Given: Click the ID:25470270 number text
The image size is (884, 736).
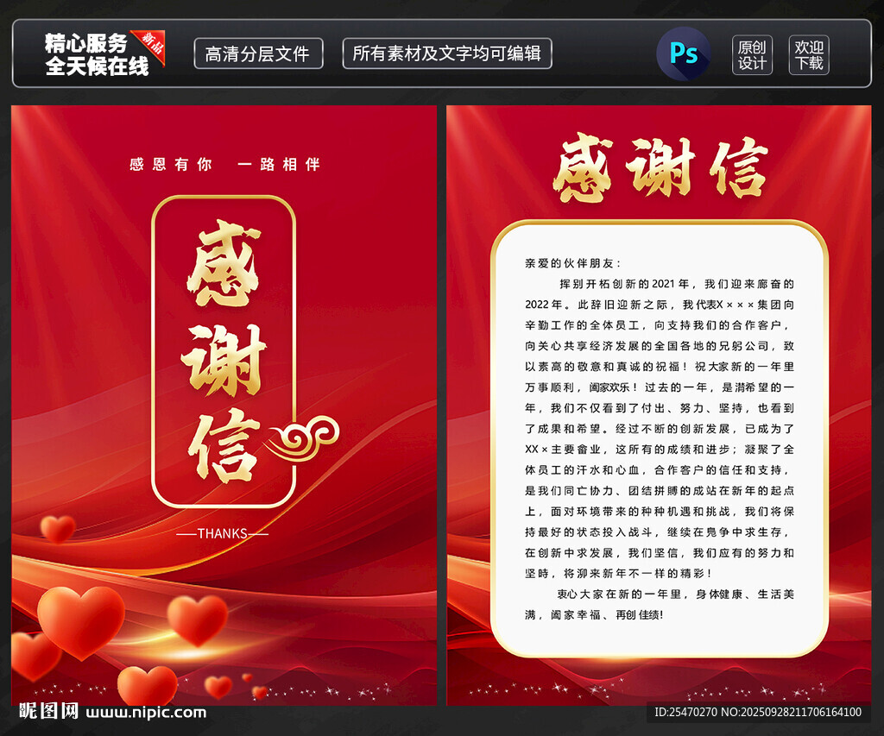Looking at the screenshot, I should pos(685,712).
